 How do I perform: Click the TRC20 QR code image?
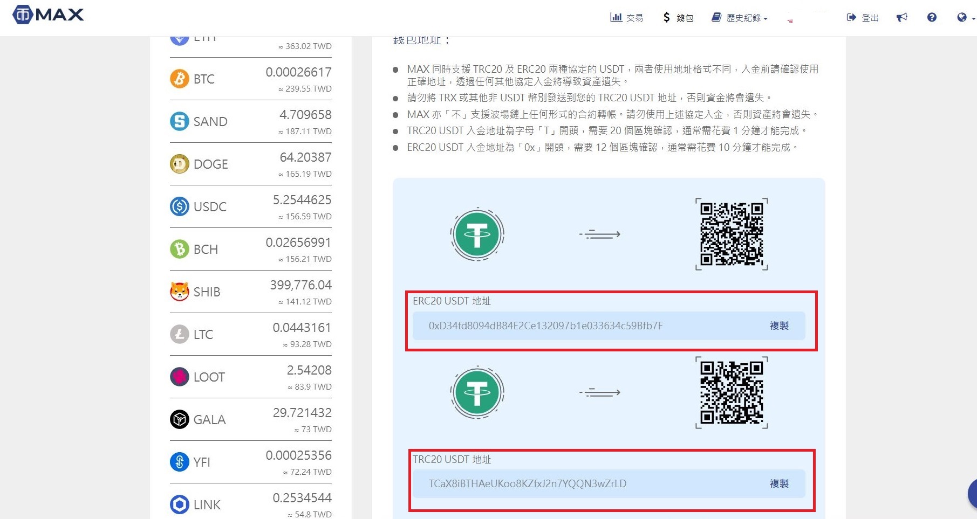tap(732, 392)
